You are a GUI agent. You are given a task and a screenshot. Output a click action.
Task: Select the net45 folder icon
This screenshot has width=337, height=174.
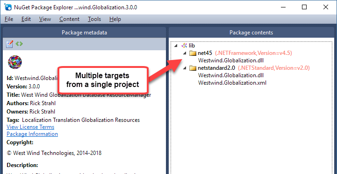pyautogui.click(x=193, y=53)
